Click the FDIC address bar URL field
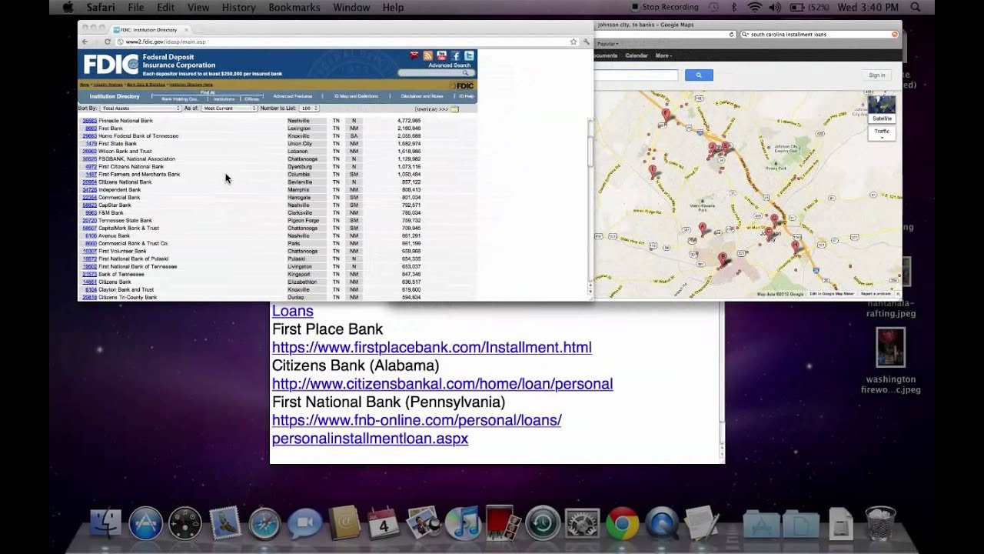The image size is (984, 554). [x=346, y=42]
